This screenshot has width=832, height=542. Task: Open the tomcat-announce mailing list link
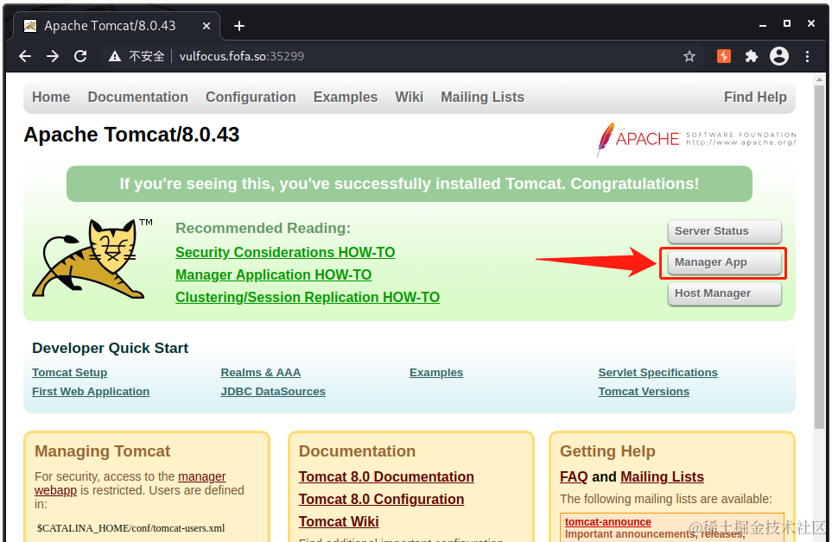[607, 522]
